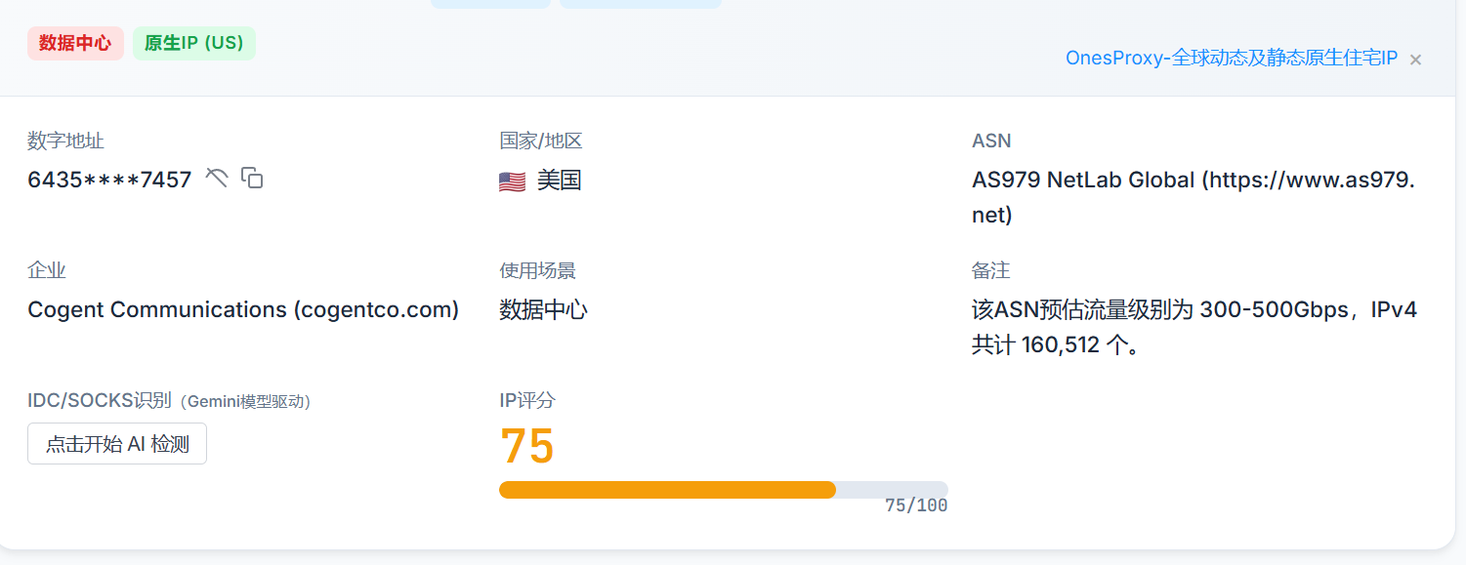Click the US flag icon under 国家/地区

click(510, 180)
